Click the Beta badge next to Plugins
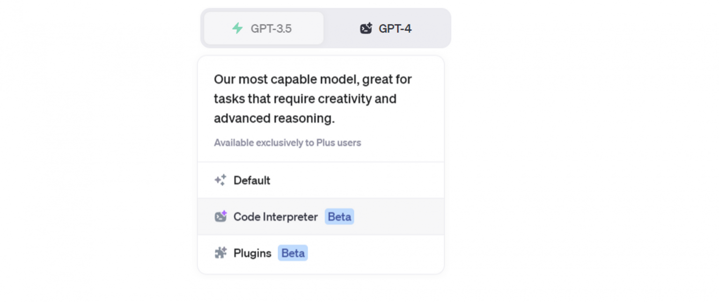Image resolution: width=719 pixels, height=302 pixels. pyautogui.click(x=293, y=253)
